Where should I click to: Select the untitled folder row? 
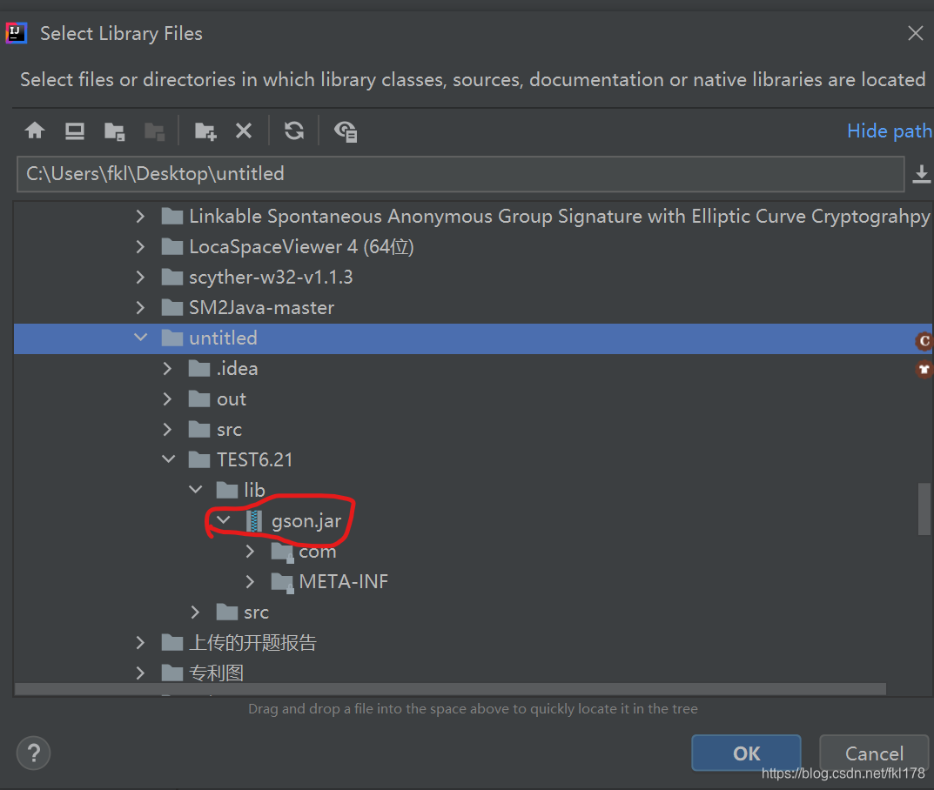click(x=473, y=338)
